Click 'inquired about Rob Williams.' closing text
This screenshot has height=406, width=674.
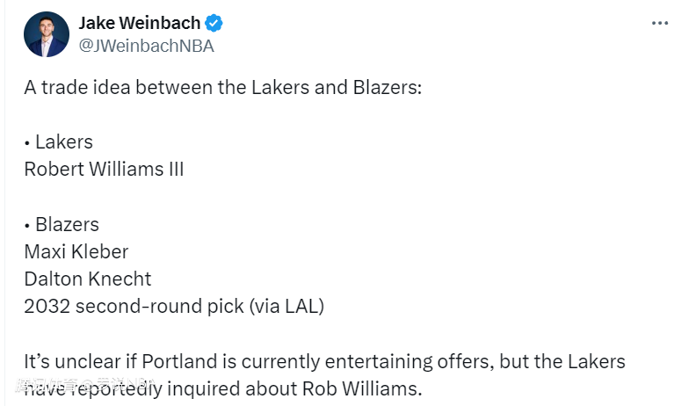(295, 388)
